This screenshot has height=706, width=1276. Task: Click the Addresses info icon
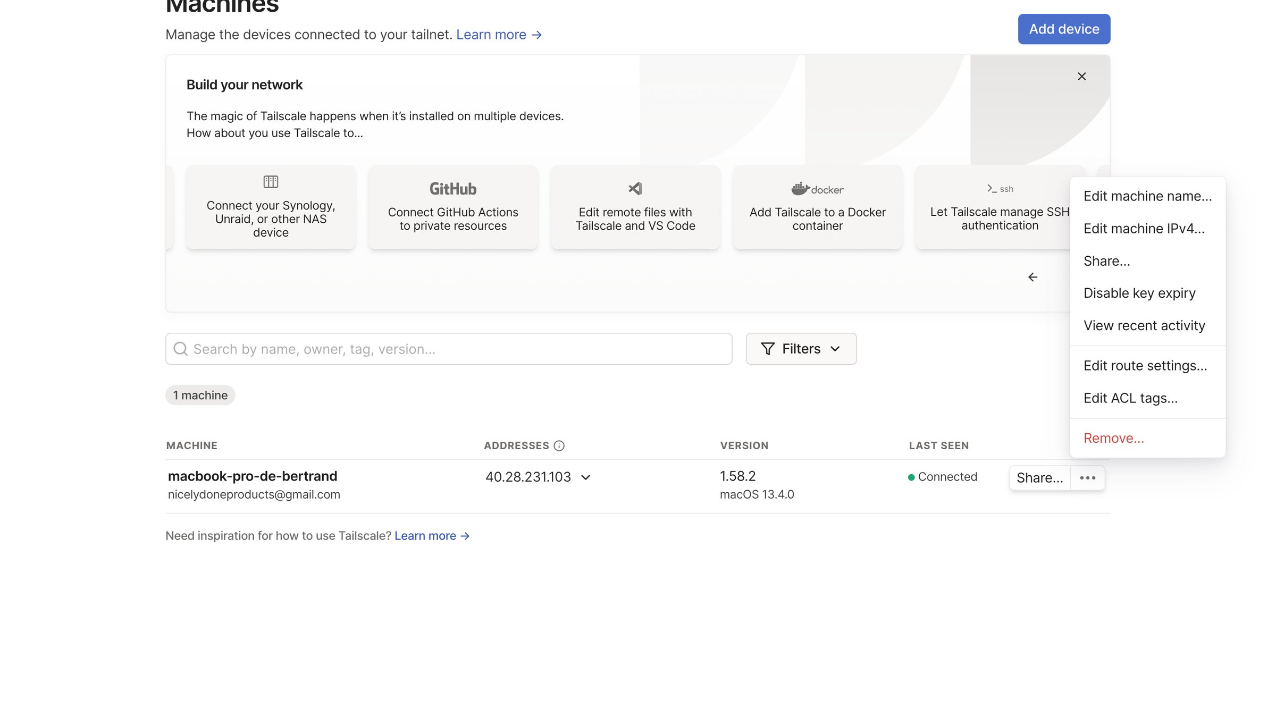coord(559,446)
